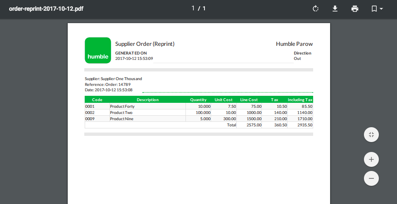The image size is (397, 204).
Task: Click the Product Forty description cell
Action: [147, 106]
